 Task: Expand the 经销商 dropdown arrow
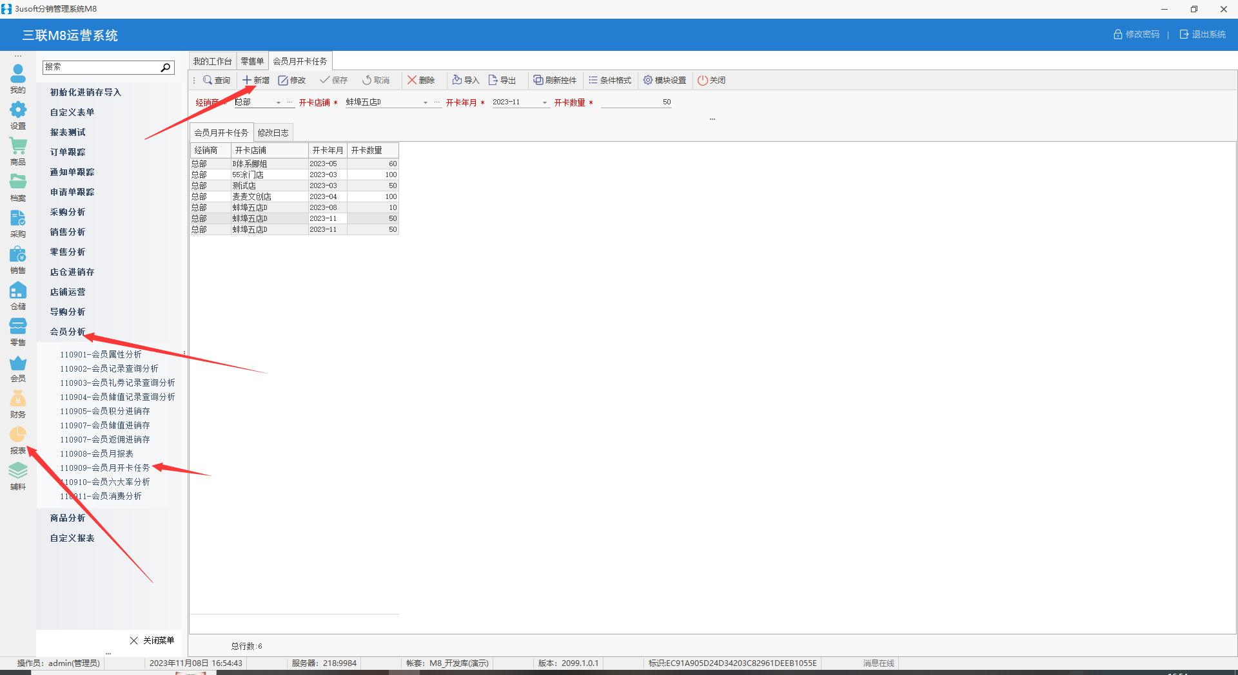tap(279, 102)
